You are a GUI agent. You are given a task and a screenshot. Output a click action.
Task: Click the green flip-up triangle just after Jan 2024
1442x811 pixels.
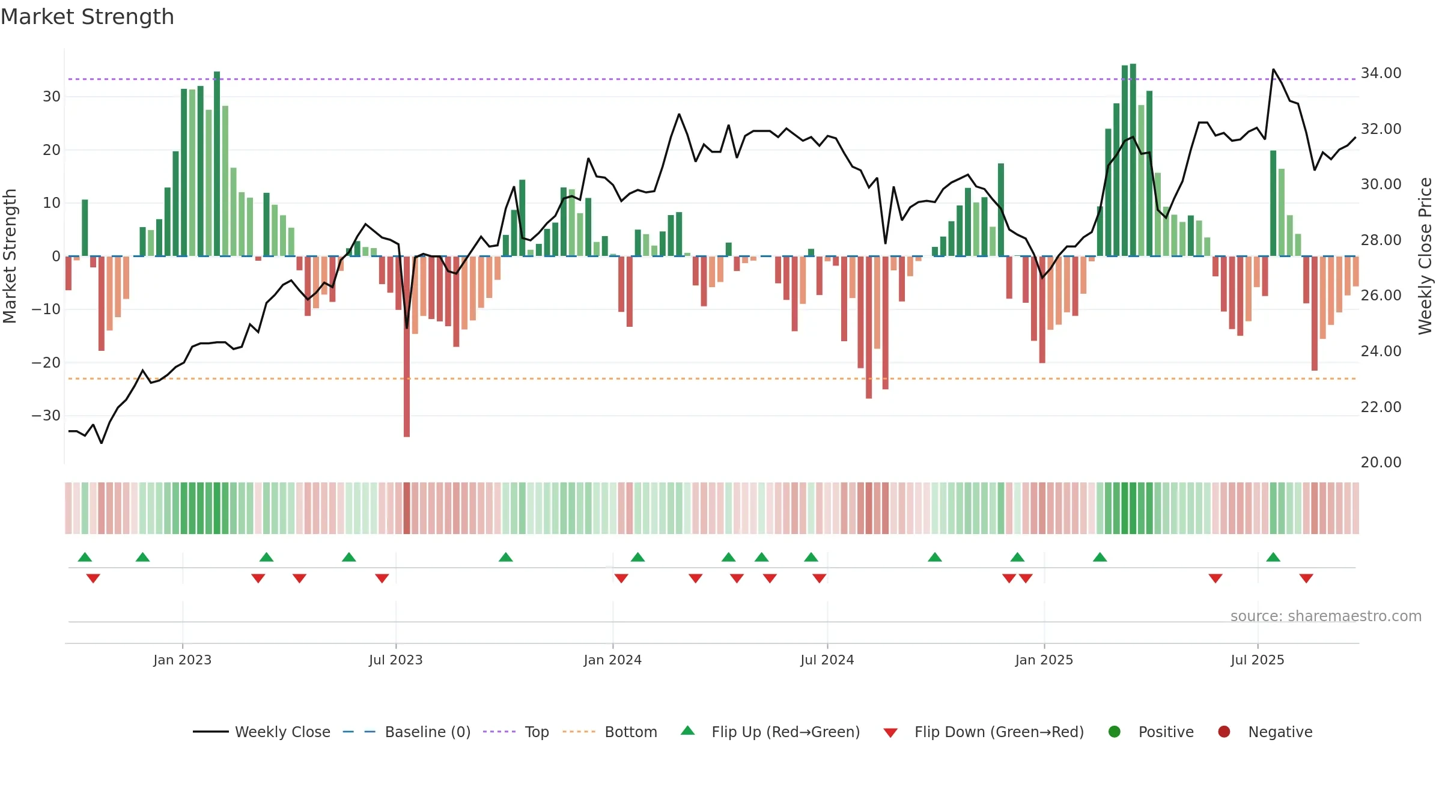(x=638, y=557)
